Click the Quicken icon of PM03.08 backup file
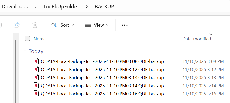This screenshot has width=230, height=103. [36, 61]
